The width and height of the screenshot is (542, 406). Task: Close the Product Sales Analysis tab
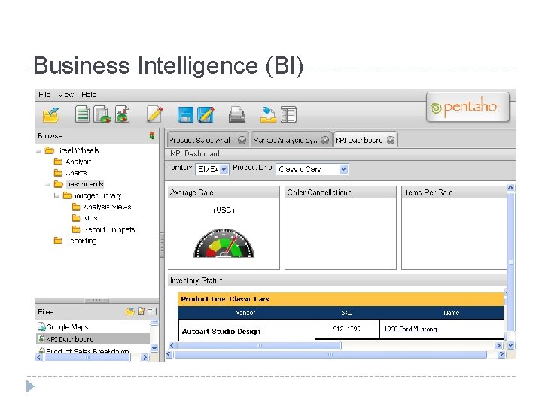tap(242, 140)
